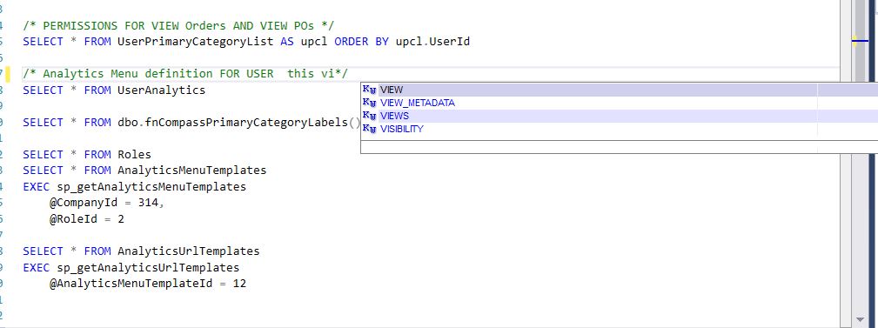This screenshot has width=878, height=328.
Task: Choose the VIEW_METADATA suggestion
Action: tap(619, 103)
